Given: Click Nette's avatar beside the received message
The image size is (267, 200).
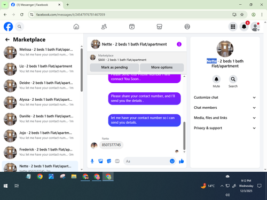Looking at the screenshot, I should click(94, 146).
